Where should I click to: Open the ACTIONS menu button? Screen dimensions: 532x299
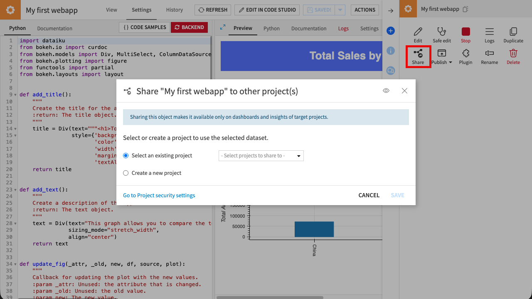click(x=365, y=10)
